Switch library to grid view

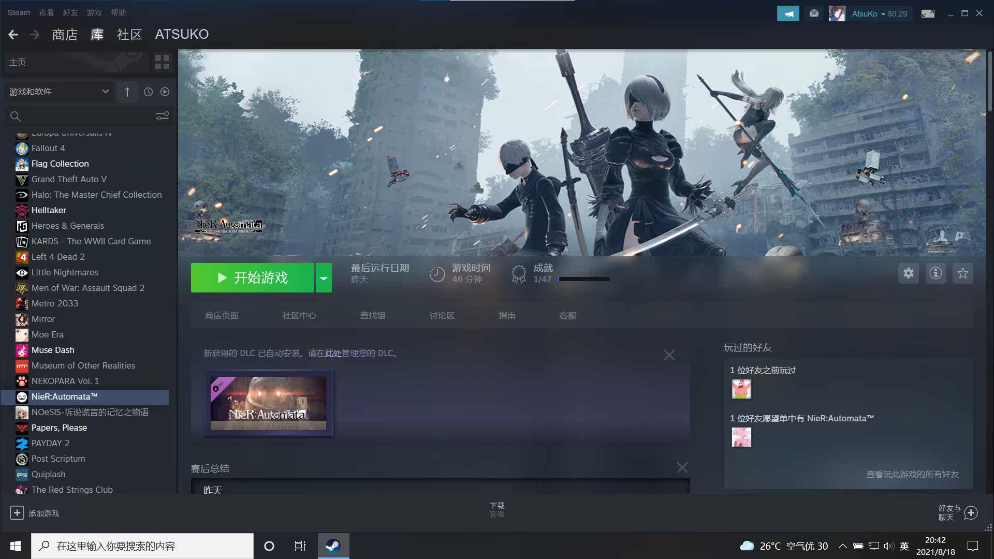(162, 62)
